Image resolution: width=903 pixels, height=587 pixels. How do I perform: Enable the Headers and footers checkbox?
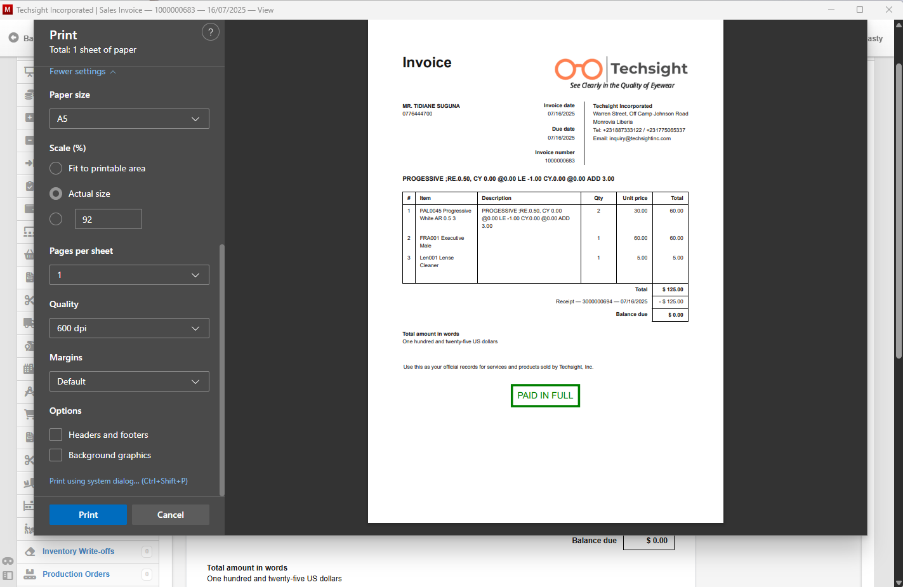[56, 435]
